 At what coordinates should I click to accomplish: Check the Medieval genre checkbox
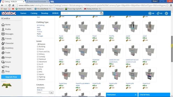pyautogui.click(x=38, y=59)
